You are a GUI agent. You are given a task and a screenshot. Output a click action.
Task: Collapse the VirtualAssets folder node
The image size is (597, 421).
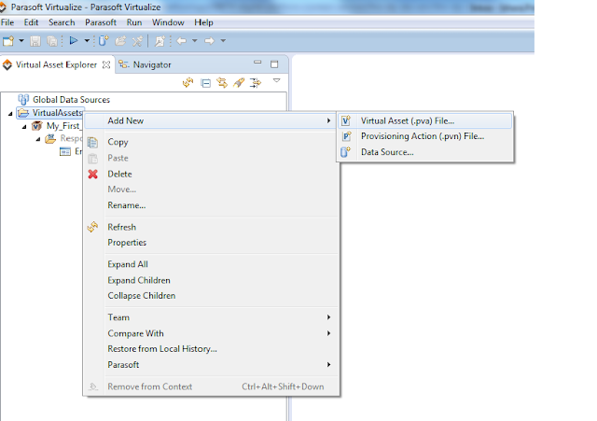(10, 114)
